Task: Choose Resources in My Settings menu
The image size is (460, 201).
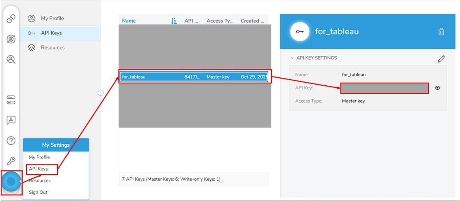Action: tap(40, 181)
